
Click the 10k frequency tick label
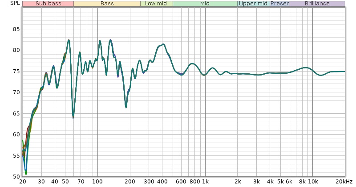pyautogui.click(x=313, y=182)
